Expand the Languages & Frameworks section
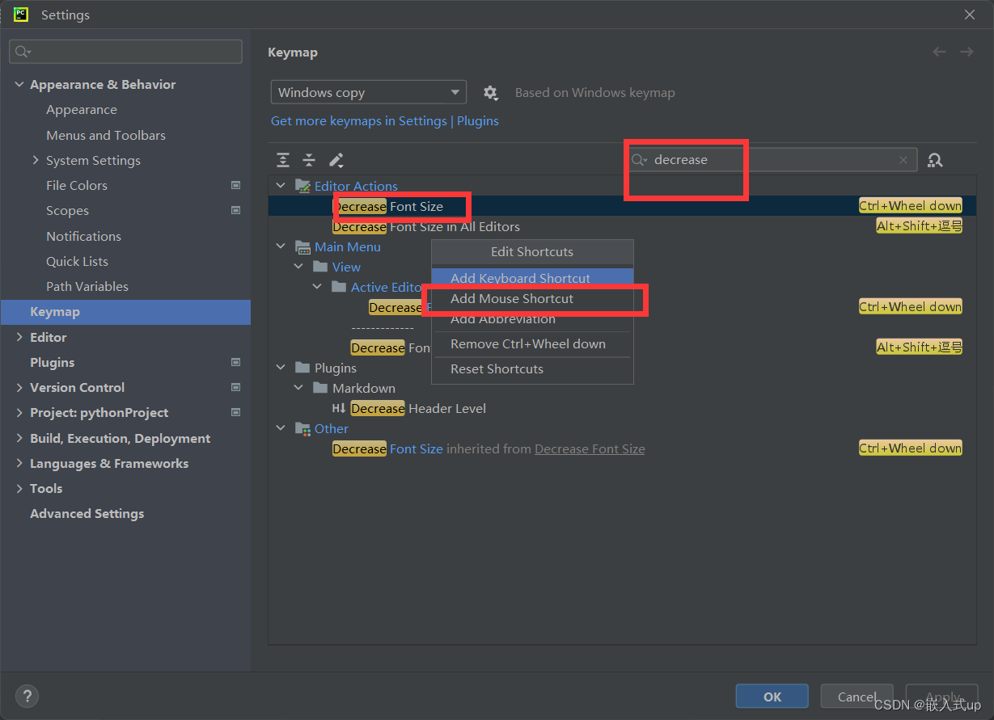Image resolution: width=994 pixels, height=720 pixels. click(19, 463)
